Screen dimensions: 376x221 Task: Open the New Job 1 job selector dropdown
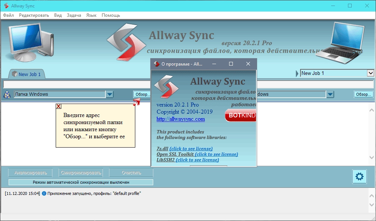coord(370,73)
